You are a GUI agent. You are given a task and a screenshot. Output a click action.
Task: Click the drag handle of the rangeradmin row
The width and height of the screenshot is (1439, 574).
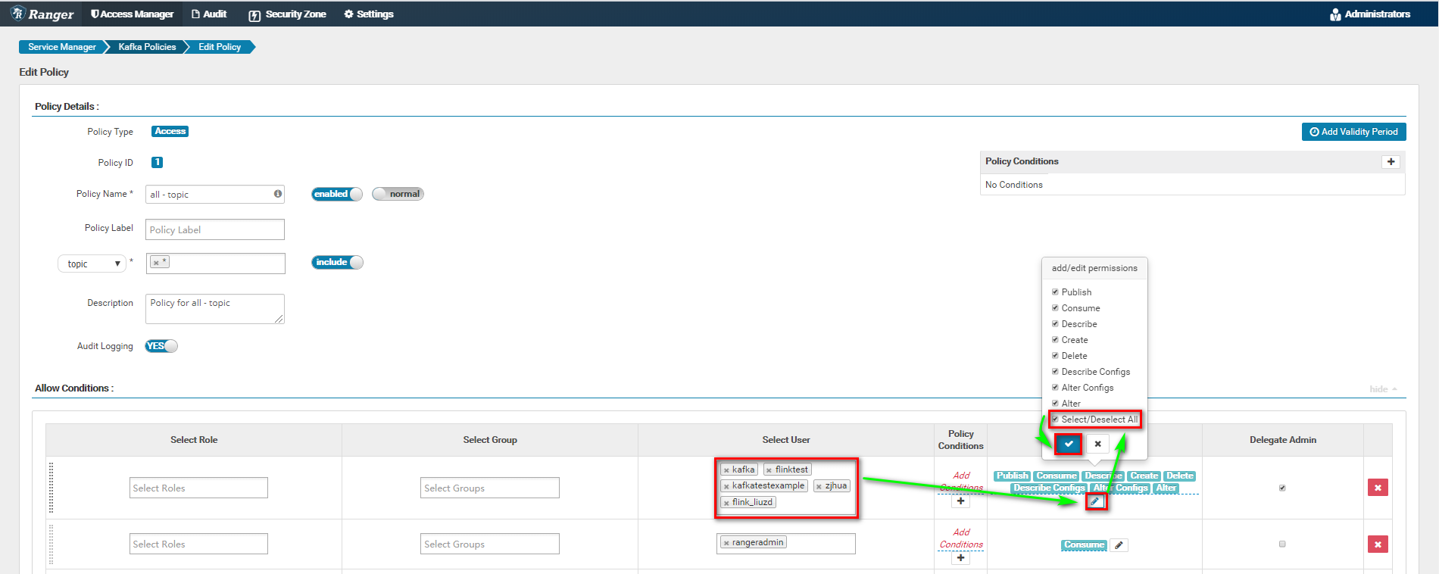(51, 544)
